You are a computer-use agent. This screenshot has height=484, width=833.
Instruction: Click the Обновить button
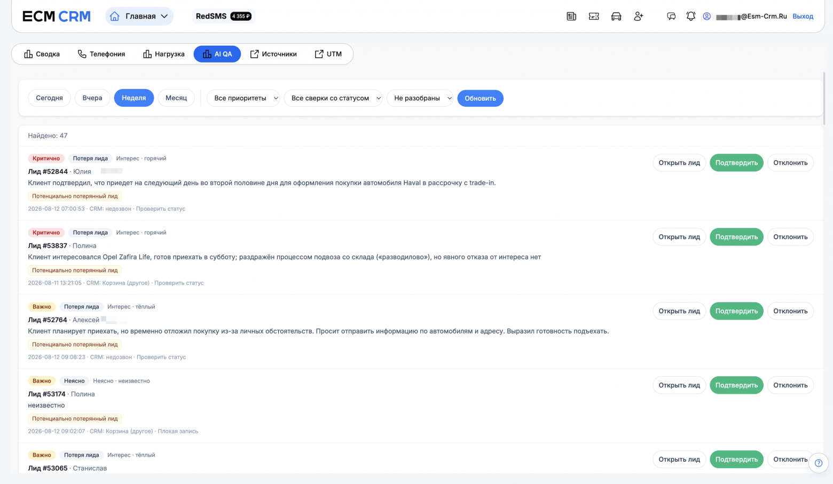pyautogui.click(x=480, y=98)
